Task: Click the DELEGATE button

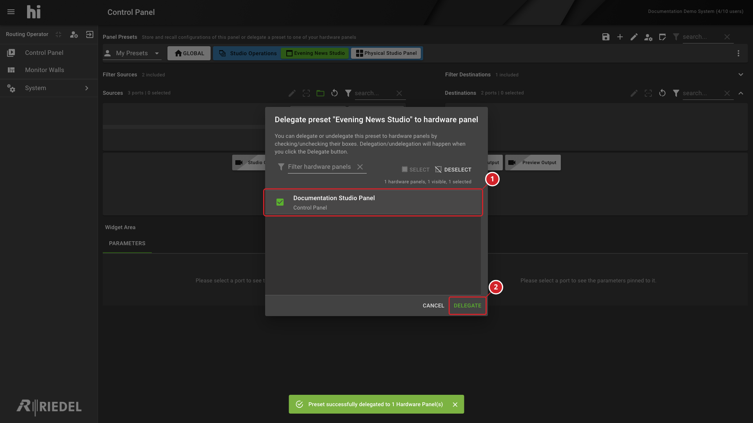Action: [x=467, y=305]
